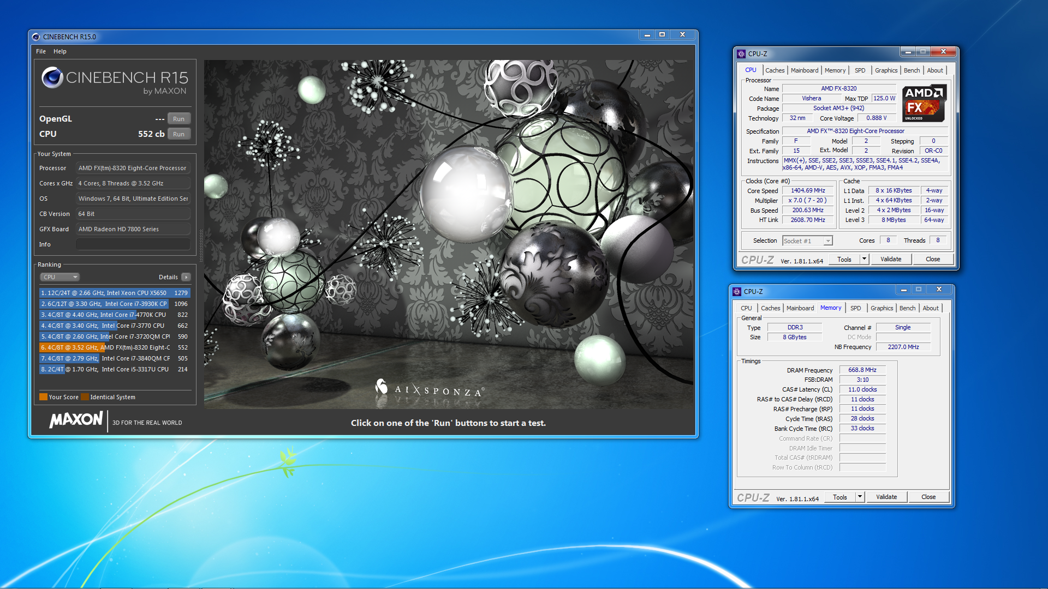Screen dimensions: 1048x589
Task: Click Close button in bottom CPU-Z window
Action: pos(928,497)
